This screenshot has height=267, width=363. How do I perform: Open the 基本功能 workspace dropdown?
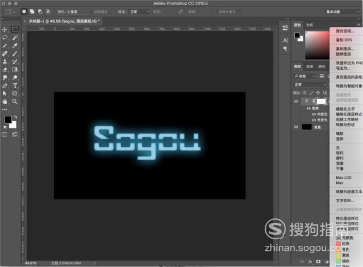click(343, 12)
